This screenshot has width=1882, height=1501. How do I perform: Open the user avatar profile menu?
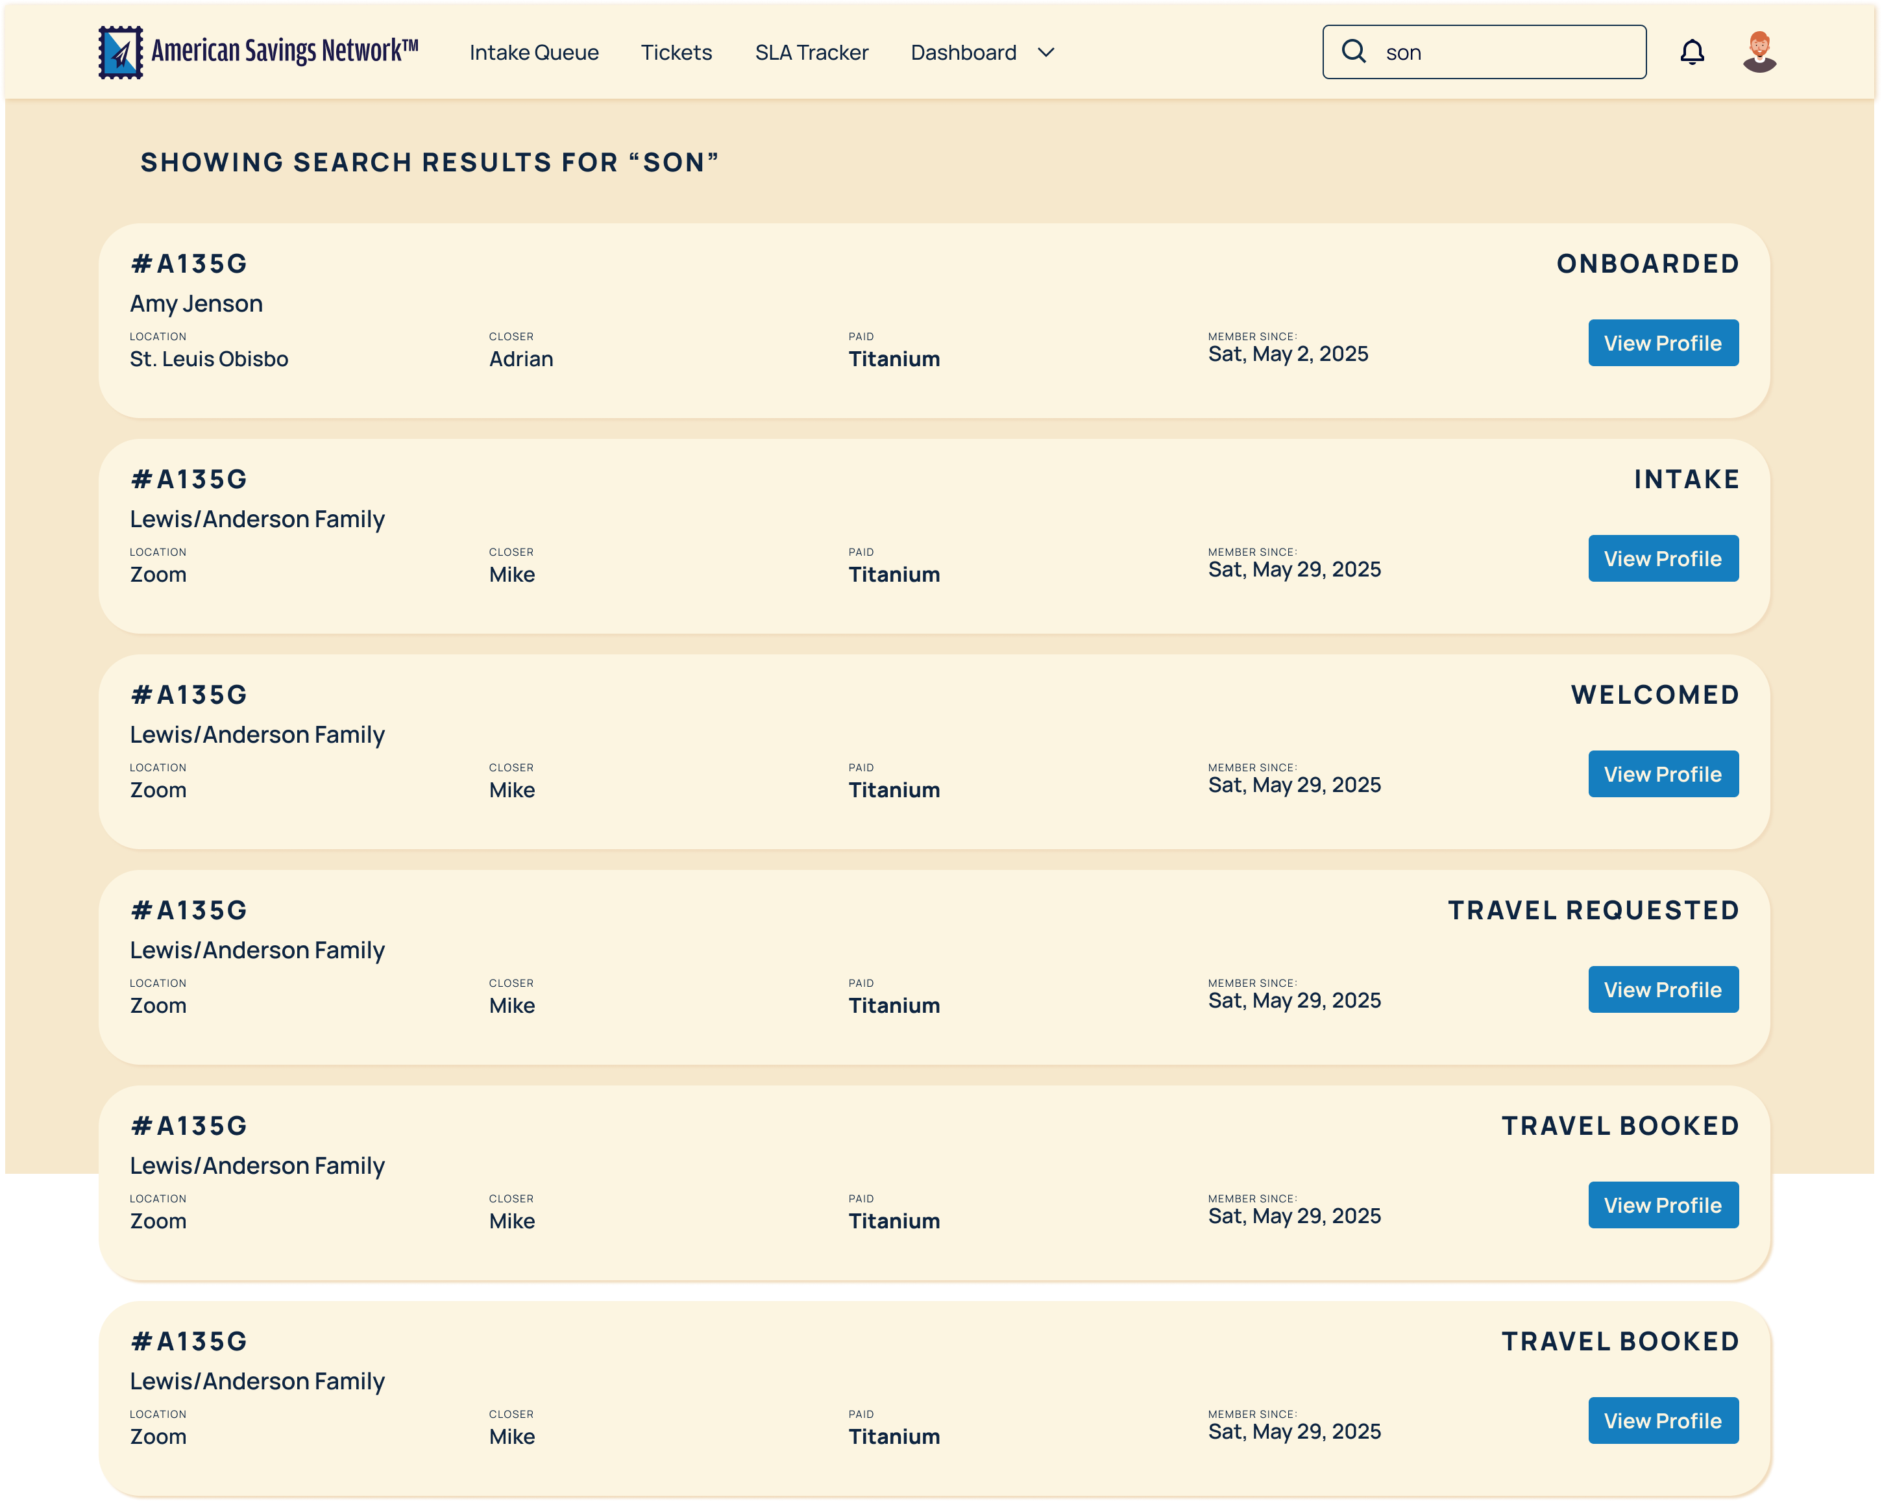click(x=1759, y=53)
